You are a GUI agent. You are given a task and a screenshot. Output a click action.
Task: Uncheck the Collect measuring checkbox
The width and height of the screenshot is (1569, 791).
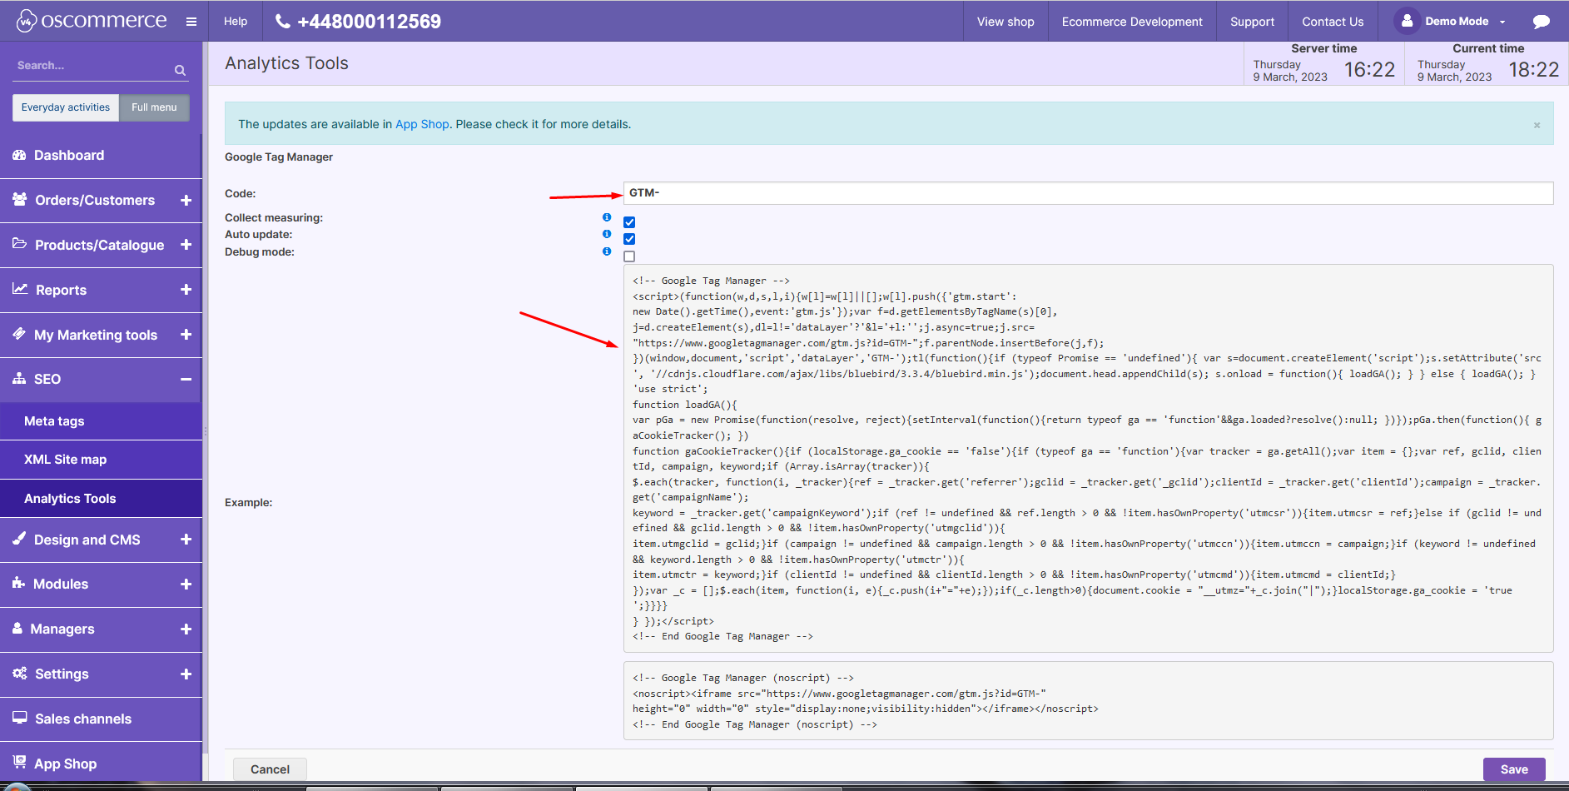click(629, 222)
